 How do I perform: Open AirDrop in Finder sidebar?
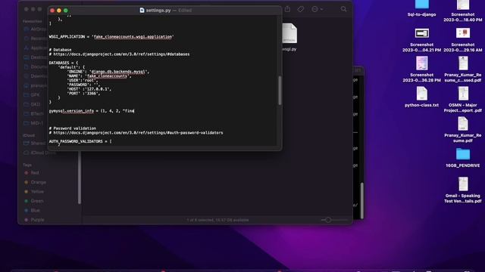(x=35, y=29)
